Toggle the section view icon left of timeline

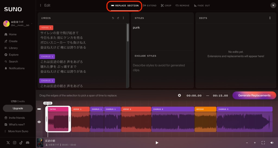[x=39, y=109]
